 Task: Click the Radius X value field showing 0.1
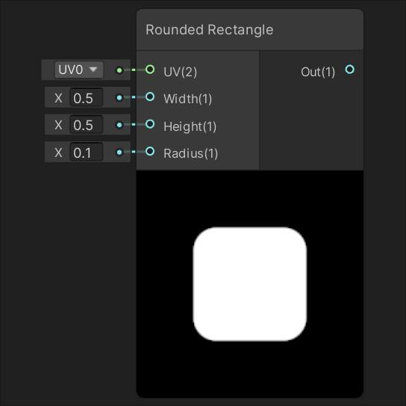click(87, 152)
